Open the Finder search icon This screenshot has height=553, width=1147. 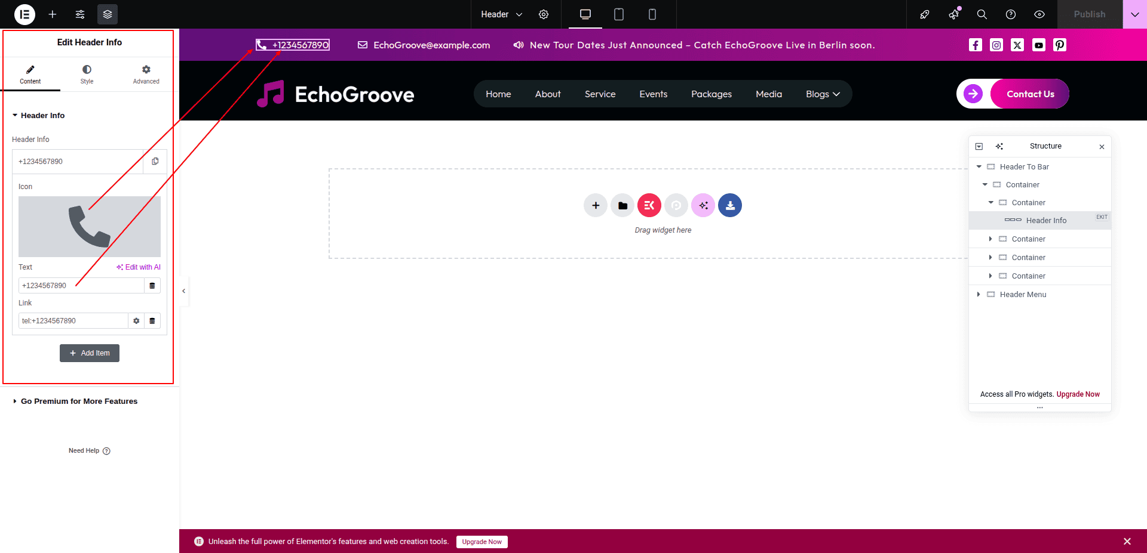click(982, 14)
